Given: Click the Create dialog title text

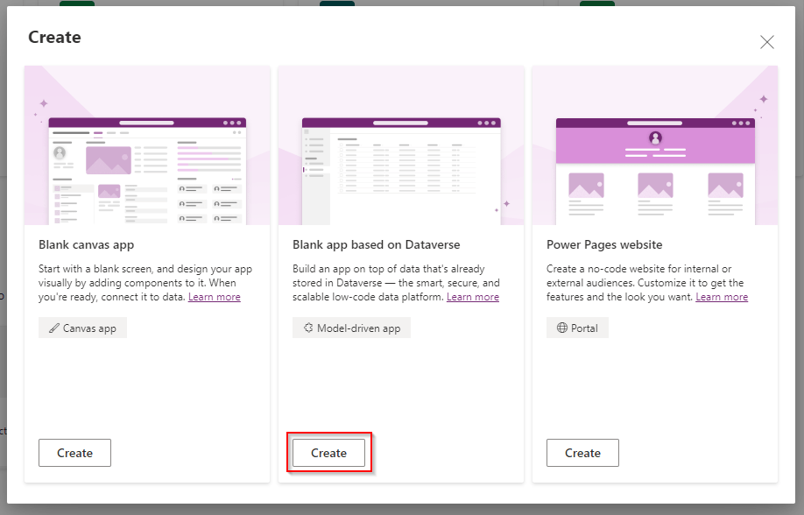Looking at the screenshot, I should pyautogui.click(x=54, y=37).
